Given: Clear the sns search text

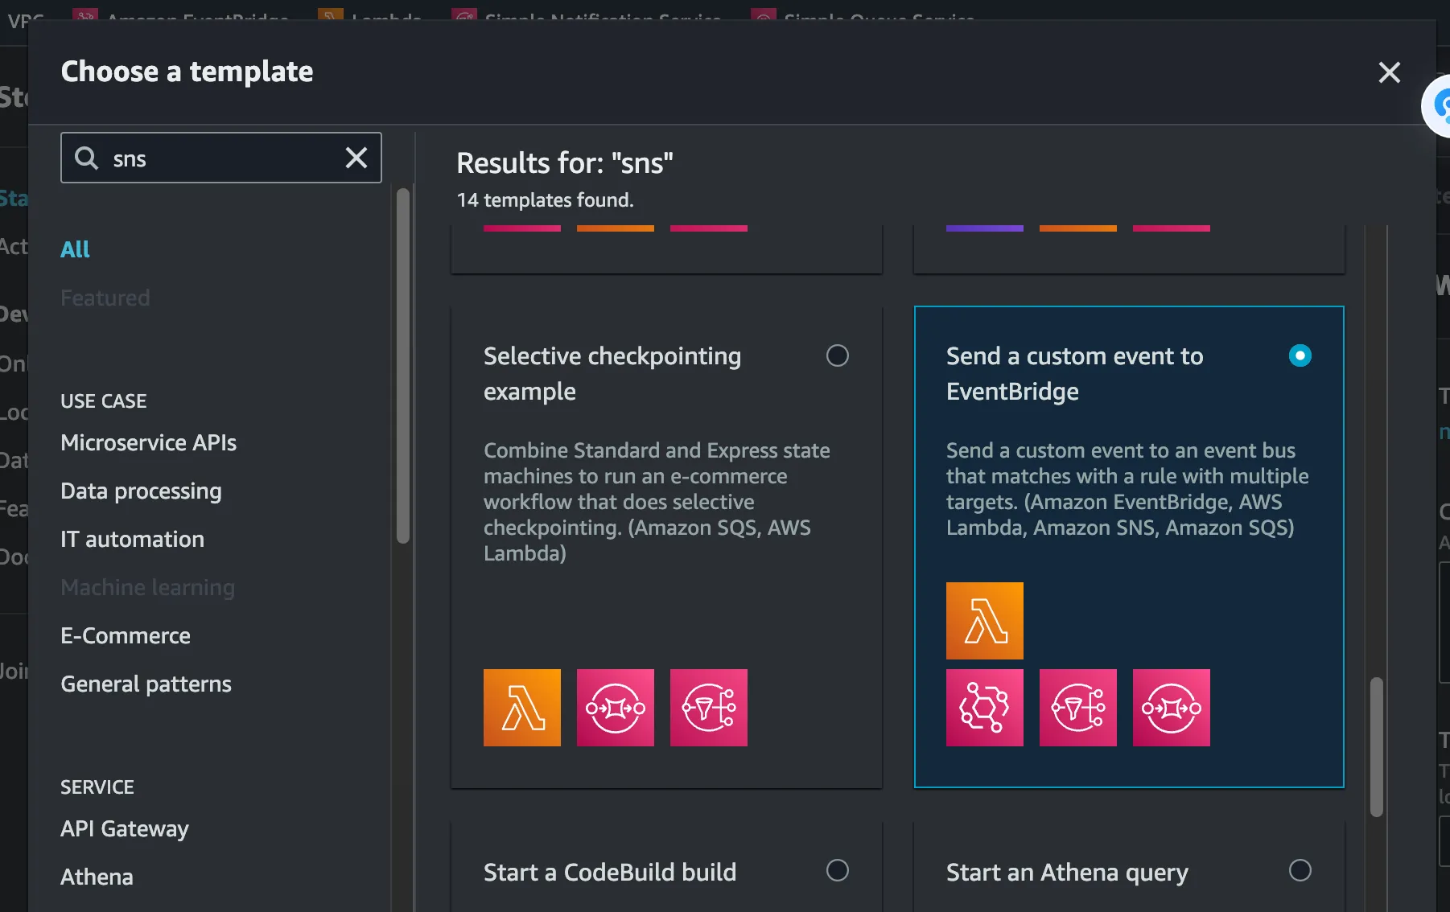Looking at the screenshot, I should (356, 158).
